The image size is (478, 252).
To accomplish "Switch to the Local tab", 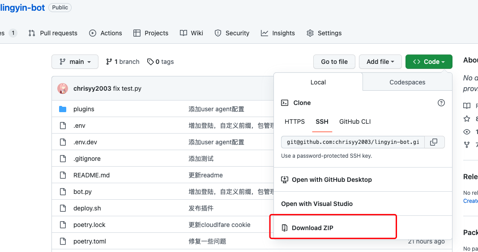I will pyautogui.click(x=318, y=82).
